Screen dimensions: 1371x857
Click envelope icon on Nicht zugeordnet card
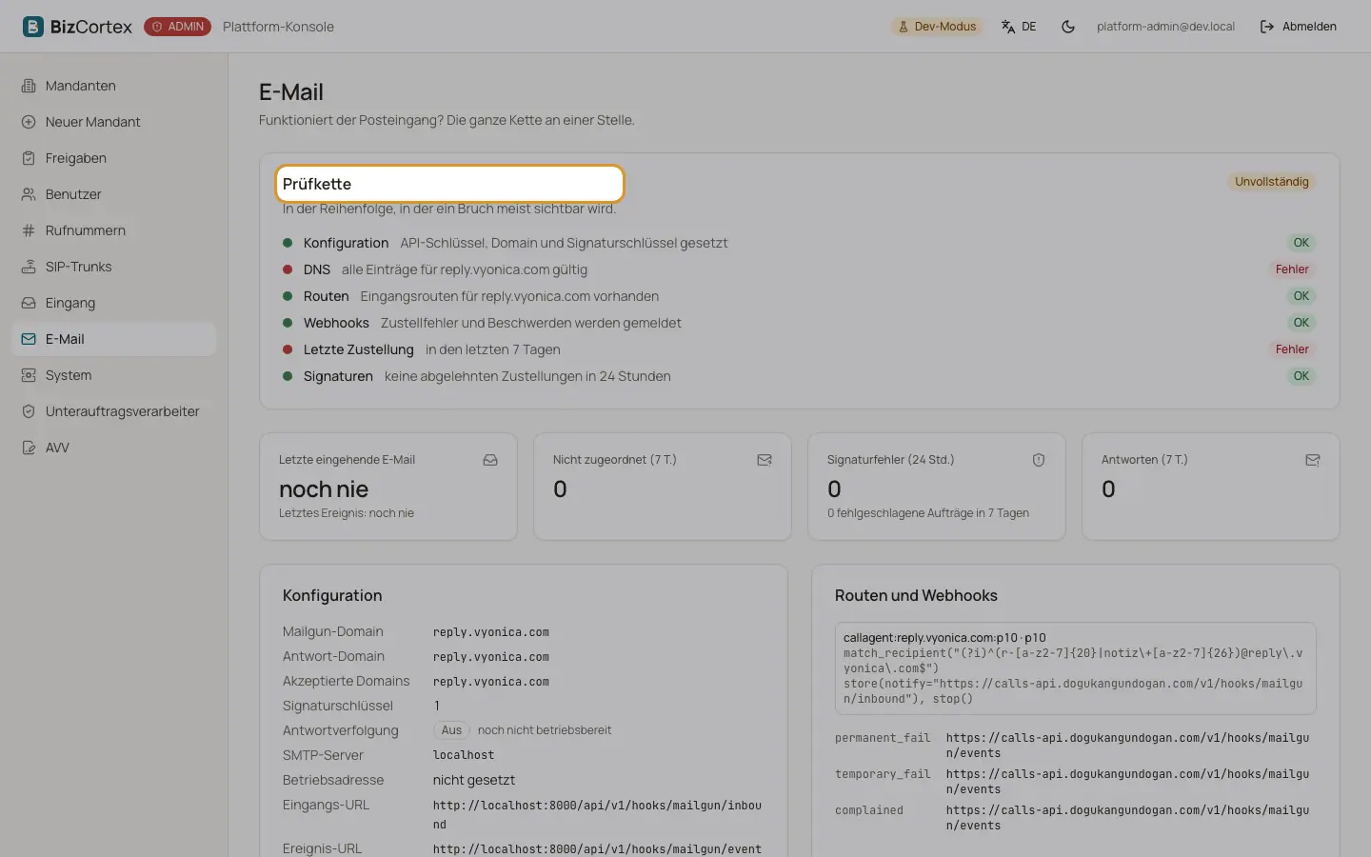tap(765, 460)
